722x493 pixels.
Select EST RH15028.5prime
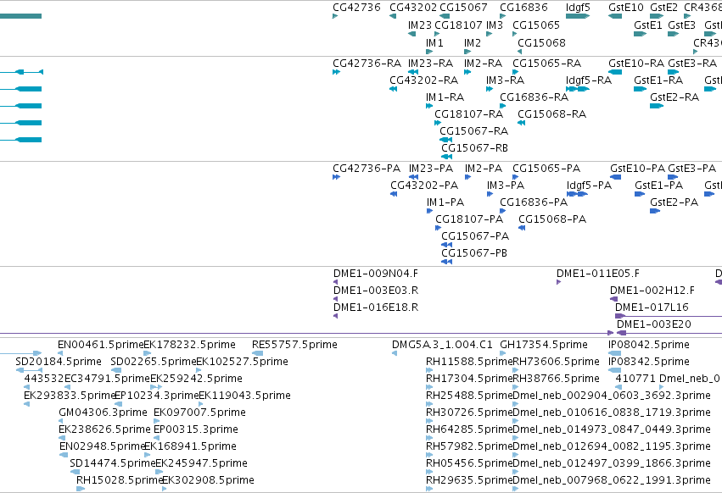click(120, 480)
